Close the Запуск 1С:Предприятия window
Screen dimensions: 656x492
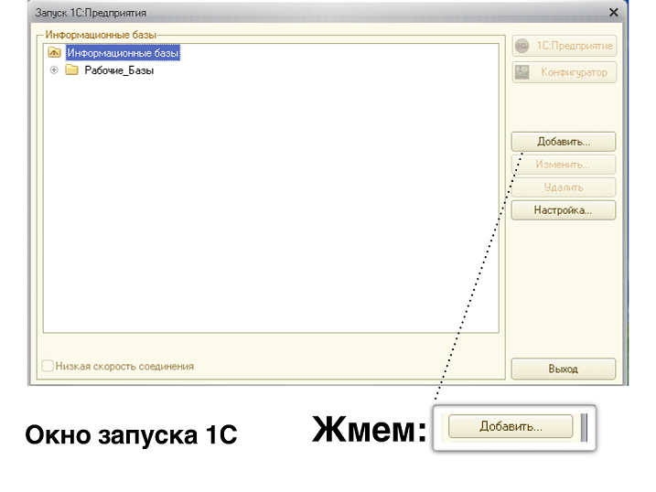613,13
